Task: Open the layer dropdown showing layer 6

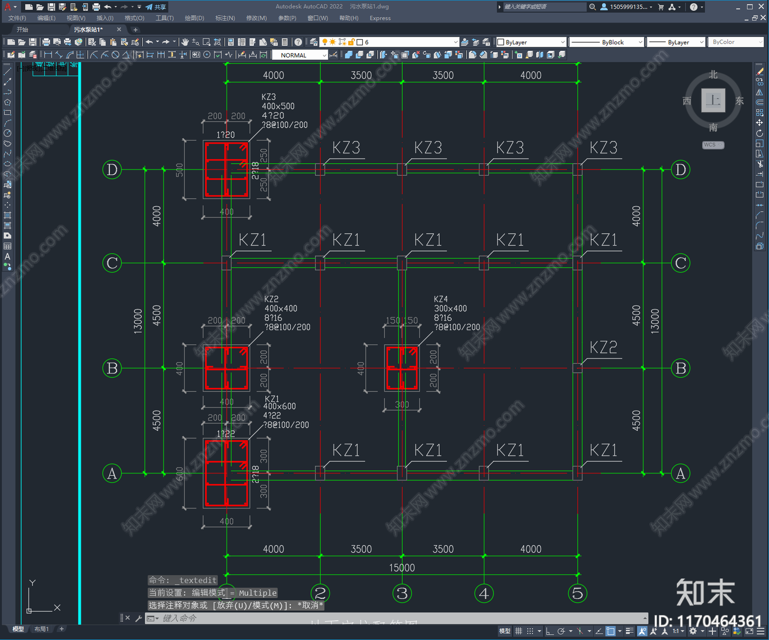Action: (x=390, y=42)
